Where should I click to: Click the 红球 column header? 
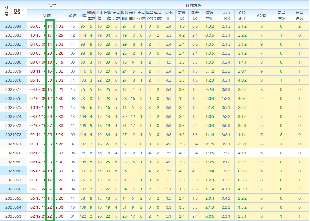click(47, 16)
